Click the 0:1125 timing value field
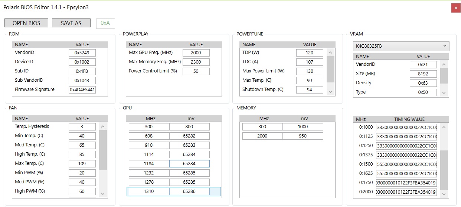 click(406, 136)
